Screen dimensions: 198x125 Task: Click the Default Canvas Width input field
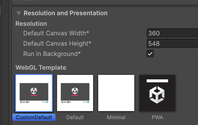(172, 33)
